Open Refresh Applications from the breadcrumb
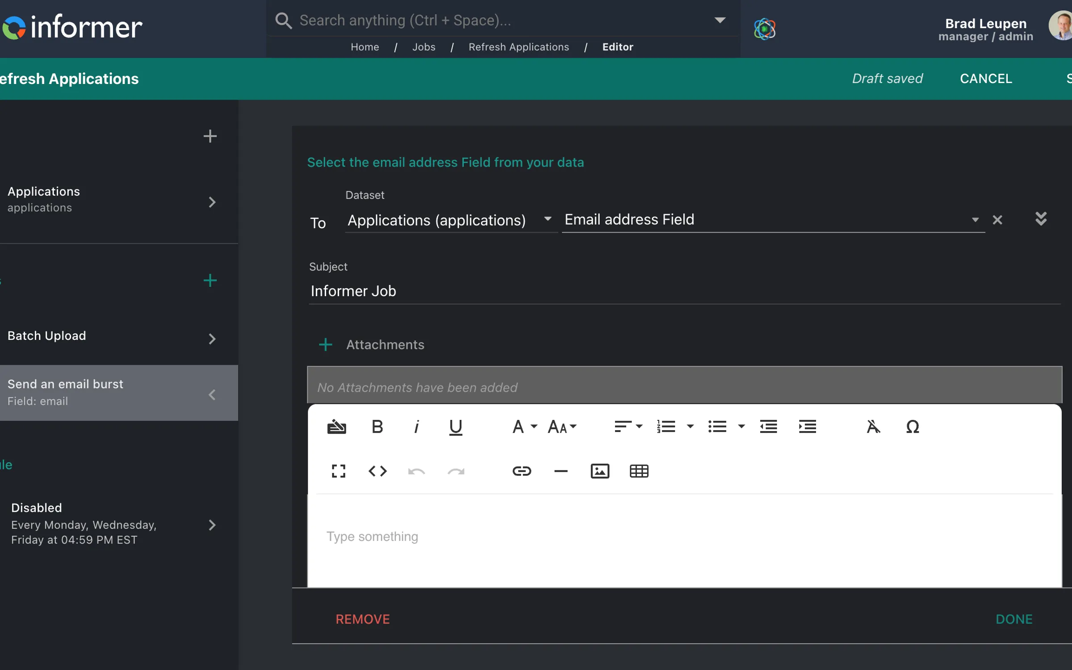Image resolution: width=1072 pixels, height=670 pixels. (519, 47)
